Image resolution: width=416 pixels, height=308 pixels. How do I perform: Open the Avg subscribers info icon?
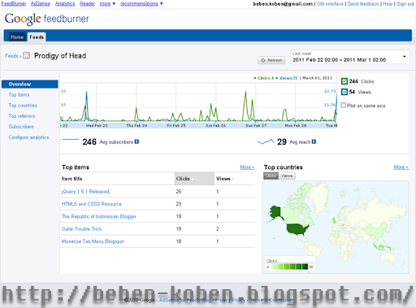click(x=136, y=141)
